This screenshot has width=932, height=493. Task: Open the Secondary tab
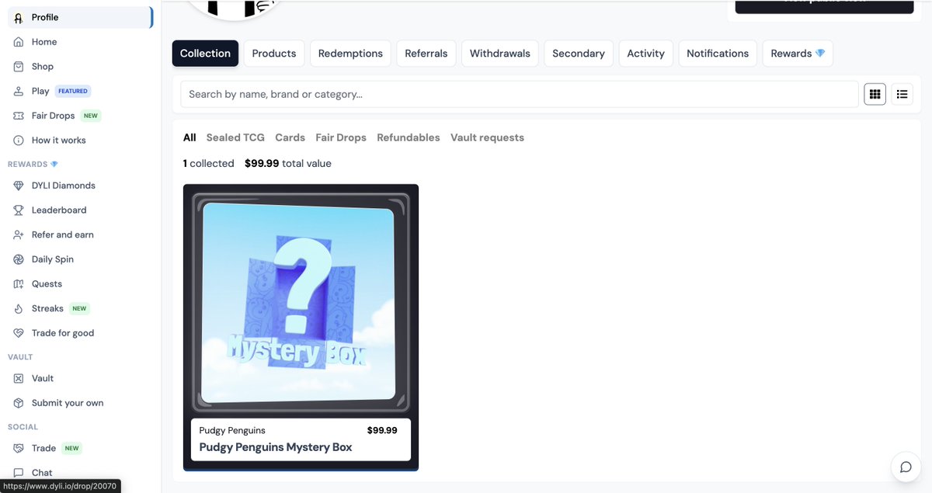tap(579, 54)
